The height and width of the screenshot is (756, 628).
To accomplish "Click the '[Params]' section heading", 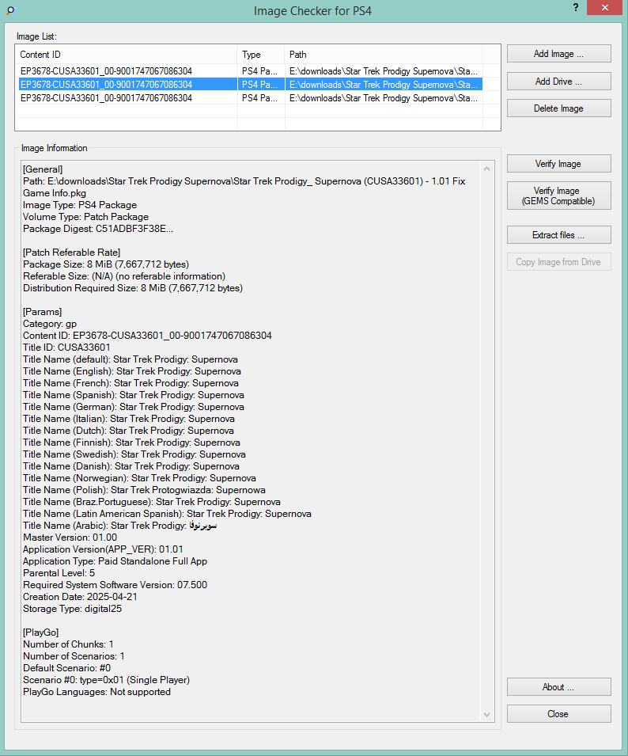I will pyautogui.click(x=43, y=311).
